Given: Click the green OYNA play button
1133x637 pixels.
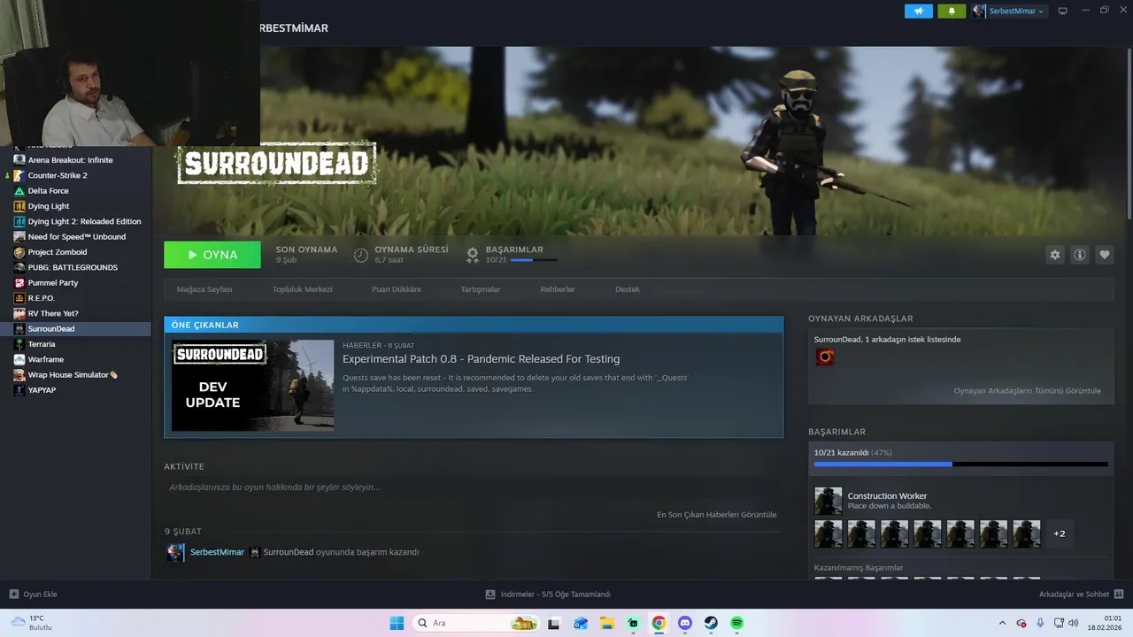Looking at the screenshot, I should (x=212, y=255).
